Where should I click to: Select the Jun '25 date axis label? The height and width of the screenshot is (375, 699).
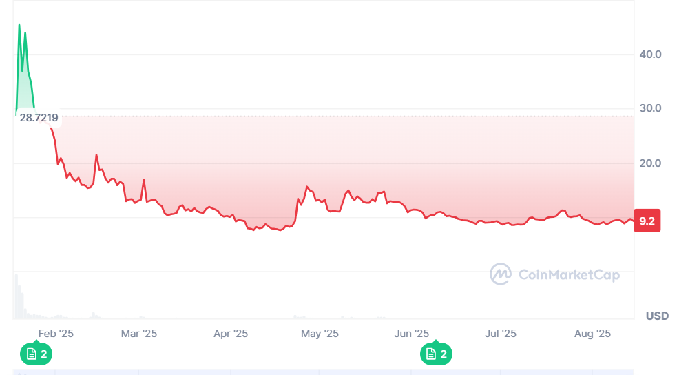(412, 334)
